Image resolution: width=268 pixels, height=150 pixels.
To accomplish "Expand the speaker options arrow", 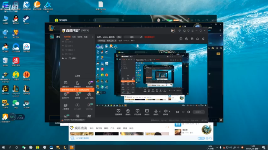I will [169, 112].
